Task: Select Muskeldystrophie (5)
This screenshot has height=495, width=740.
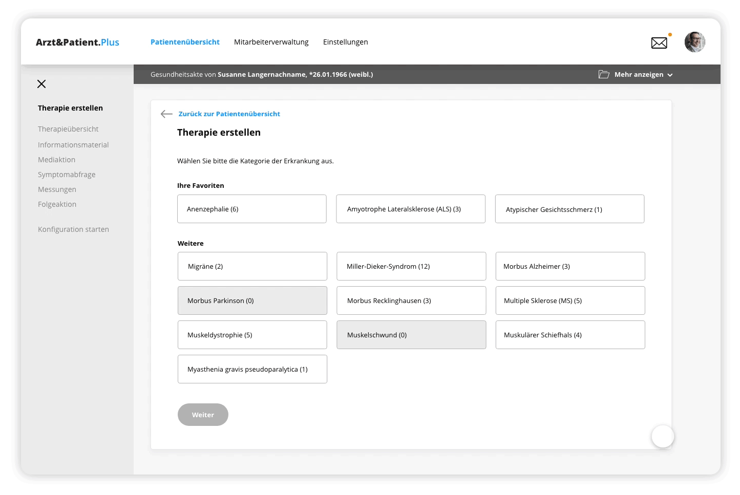Action: (252, 335)
